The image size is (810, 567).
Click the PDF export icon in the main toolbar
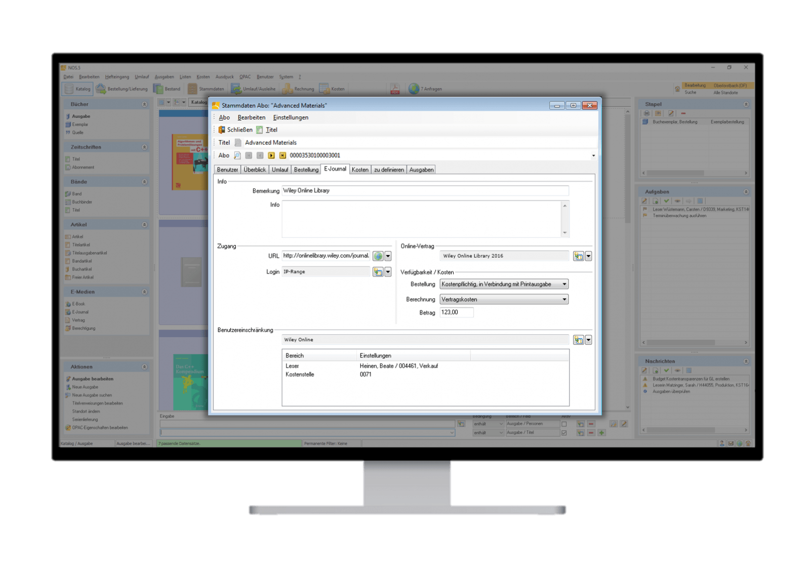click(x=395, y=89)
